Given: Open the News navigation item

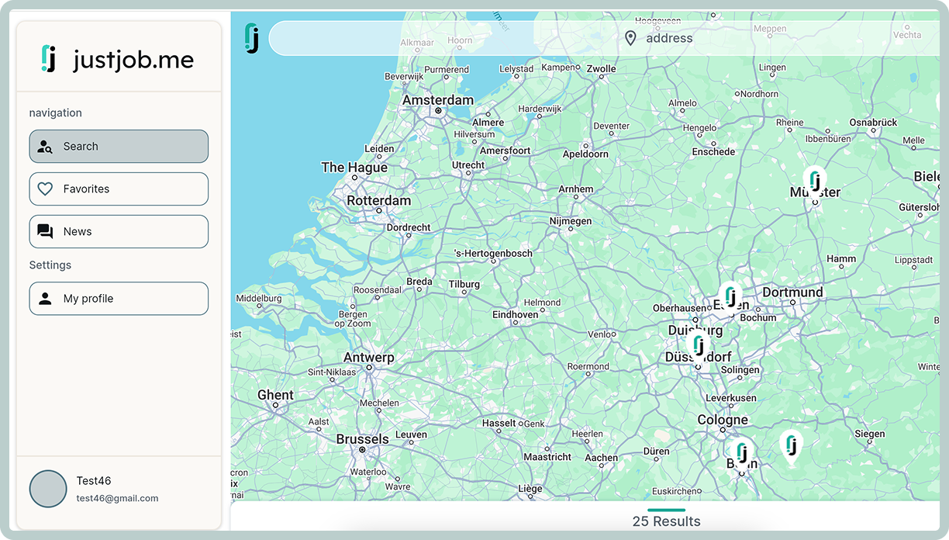Looking at the screenshot, I should pyautogui.click(x=119, y=231).
